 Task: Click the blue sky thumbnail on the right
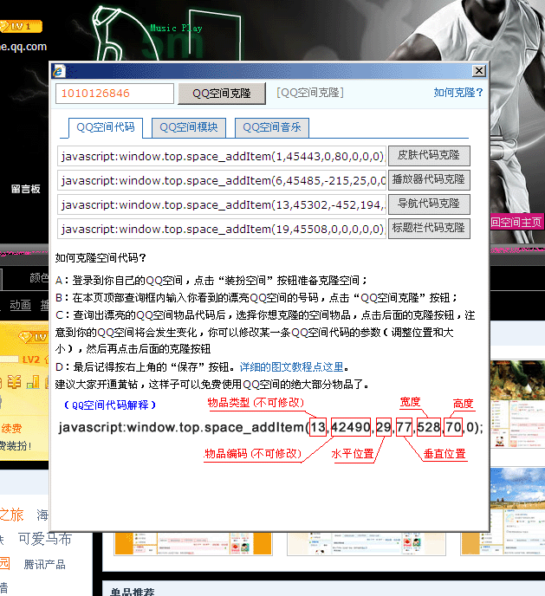tap(517, 511)
